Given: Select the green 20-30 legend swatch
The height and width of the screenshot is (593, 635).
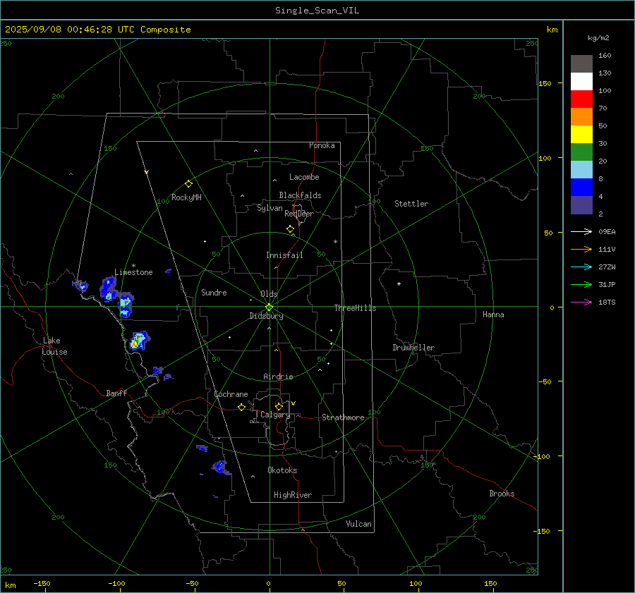Looking at the screenshot, I should click(x=581, y=152).
